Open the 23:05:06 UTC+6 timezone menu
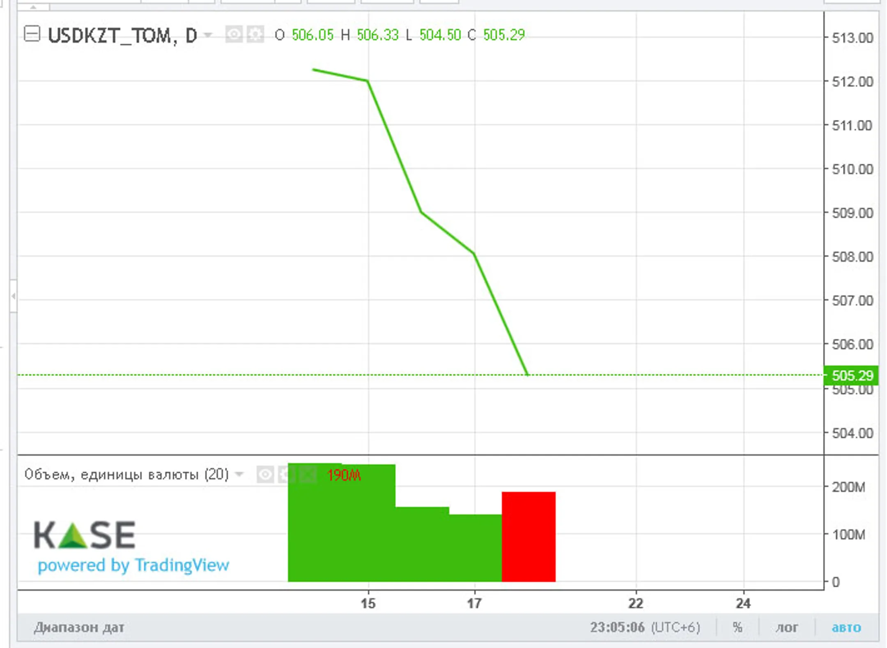Screen dimensions: 887x648 [645, 627]
